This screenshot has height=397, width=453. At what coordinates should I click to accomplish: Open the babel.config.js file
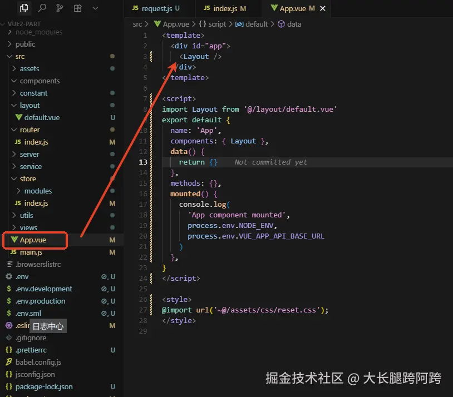tap(38, 362)
